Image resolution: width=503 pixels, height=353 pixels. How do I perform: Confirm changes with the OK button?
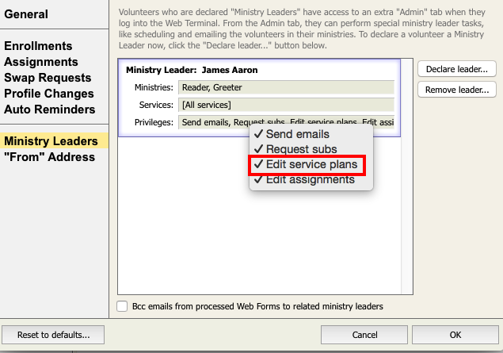[455, 335]
